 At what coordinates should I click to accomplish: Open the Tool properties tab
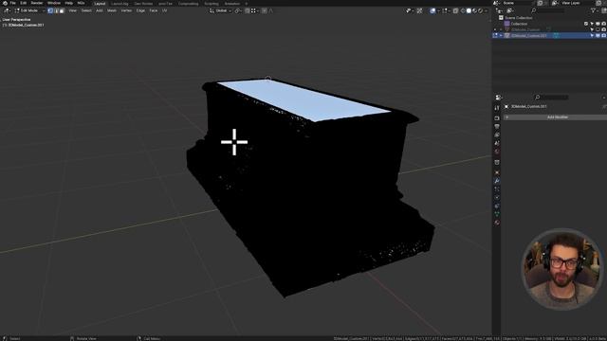pyautogui.click(x=497, y=108)
